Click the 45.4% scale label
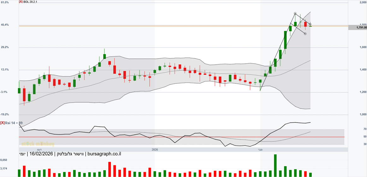 [x=5, y=25]
